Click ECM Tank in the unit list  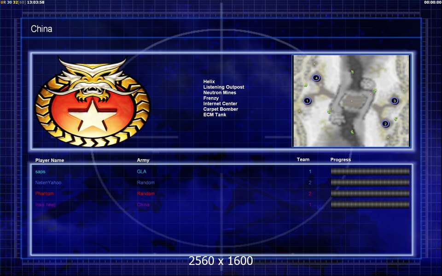pos(215,115)
